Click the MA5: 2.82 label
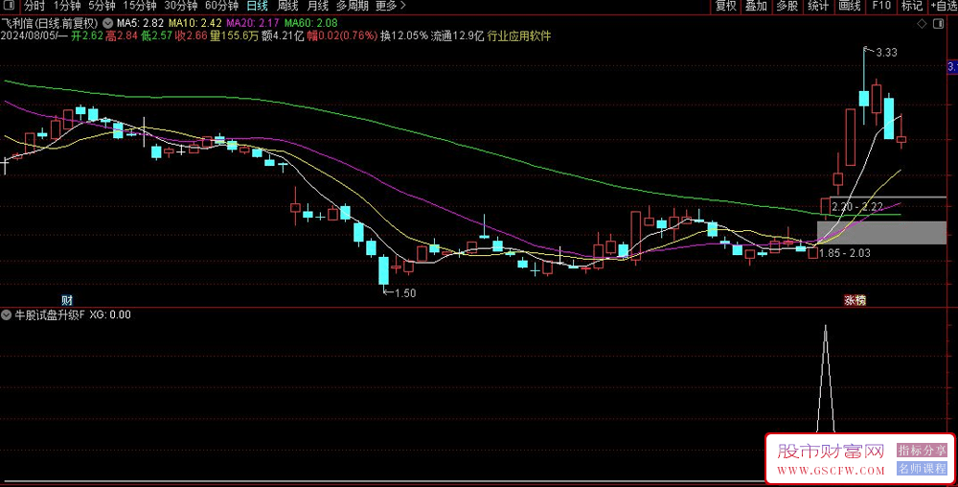Image resolution: width=958 pixels, height=487 pixels. pyautogui.click(x=140, y=23)
